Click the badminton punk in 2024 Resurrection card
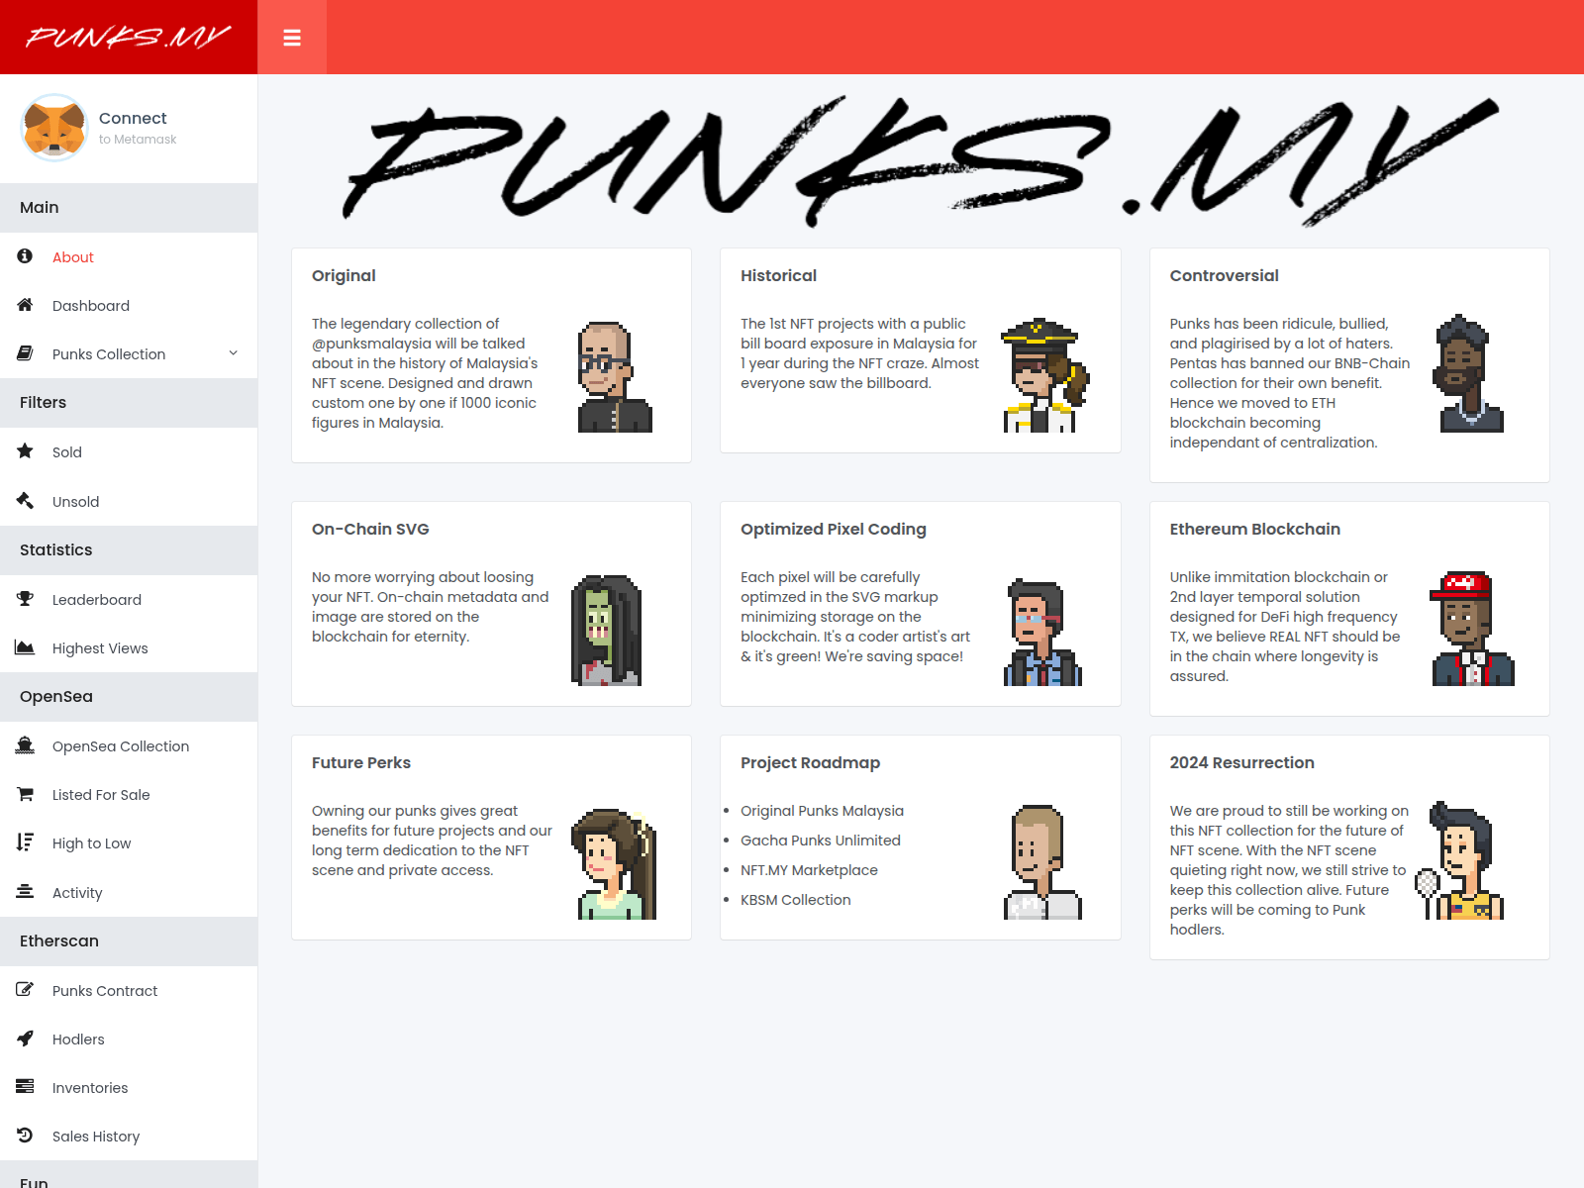1584x1188 pixels. pyautogui.click(x=1459, y=860)
